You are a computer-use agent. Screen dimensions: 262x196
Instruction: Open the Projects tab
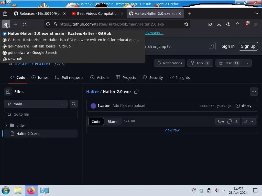126,78
